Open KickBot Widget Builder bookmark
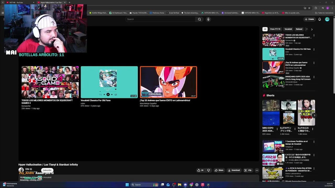 (98, 13)
